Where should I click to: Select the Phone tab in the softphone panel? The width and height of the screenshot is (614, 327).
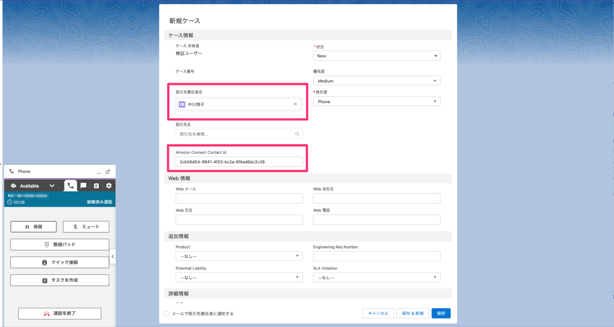coord(70,185)
